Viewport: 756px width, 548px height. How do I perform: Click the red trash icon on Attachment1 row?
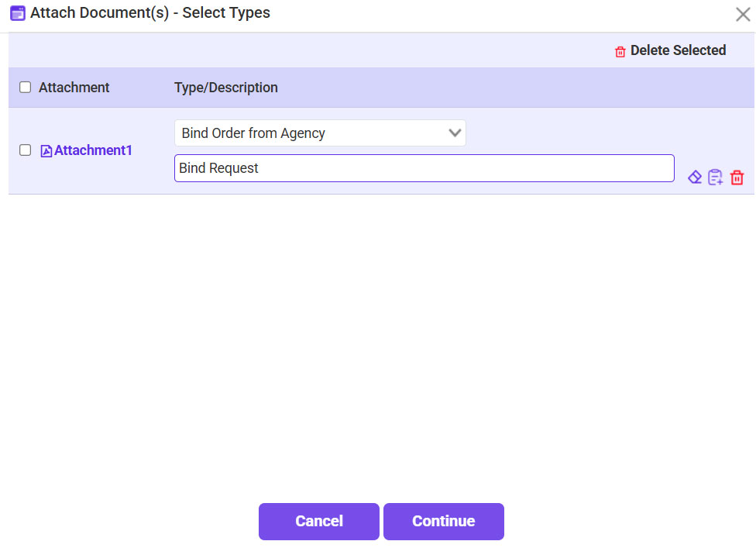[737, 177]
